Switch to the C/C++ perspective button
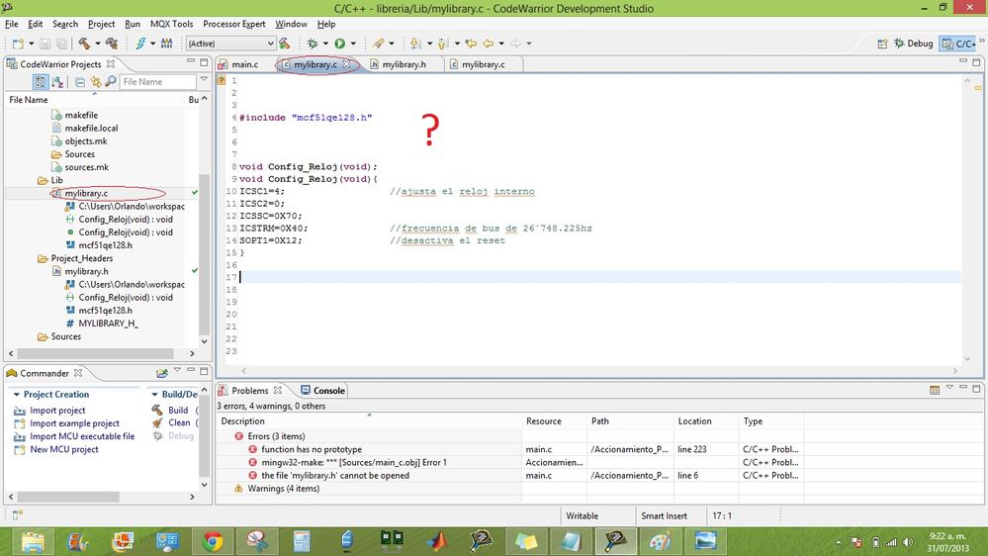The height and width of the screenshot is (556, 988). tap(959, 44)
